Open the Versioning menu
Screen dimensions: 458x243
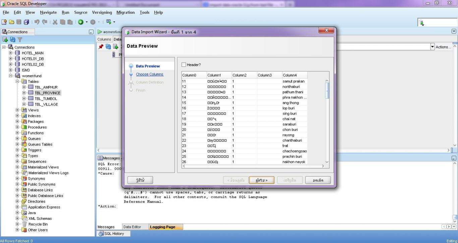click(102, 12)
